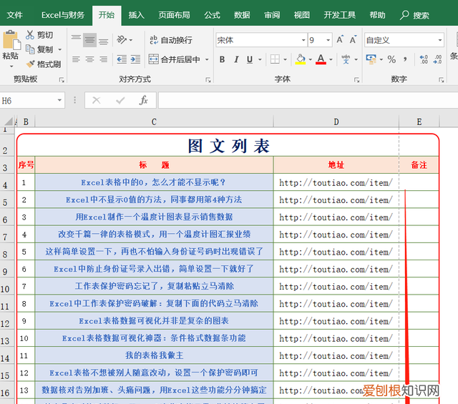Open underline style dropdown arrow

click(260, 59)
